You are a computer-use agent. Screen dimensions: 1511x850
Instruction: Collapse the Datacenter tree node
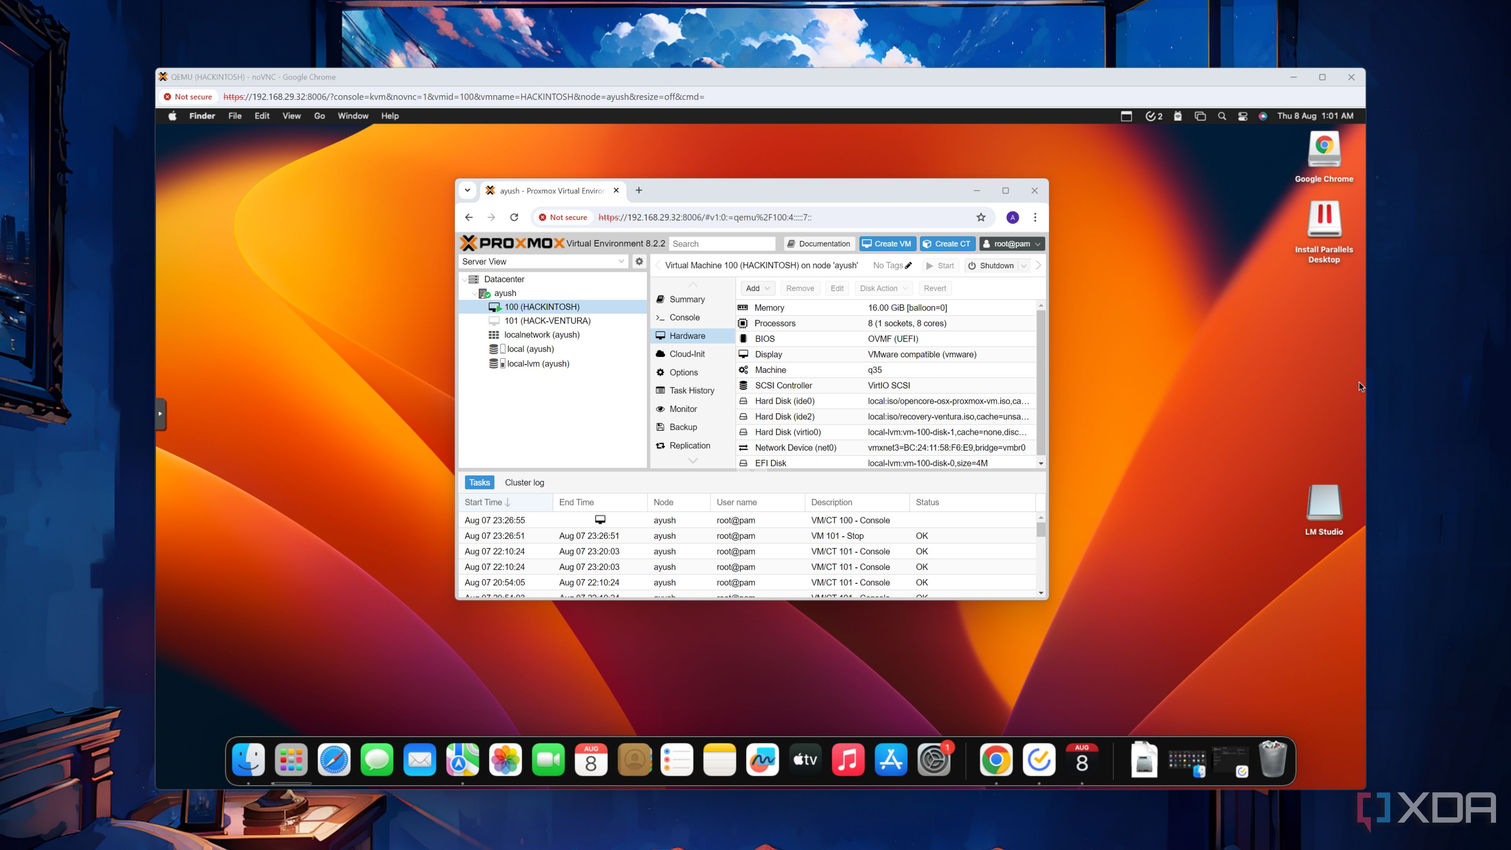465,280
